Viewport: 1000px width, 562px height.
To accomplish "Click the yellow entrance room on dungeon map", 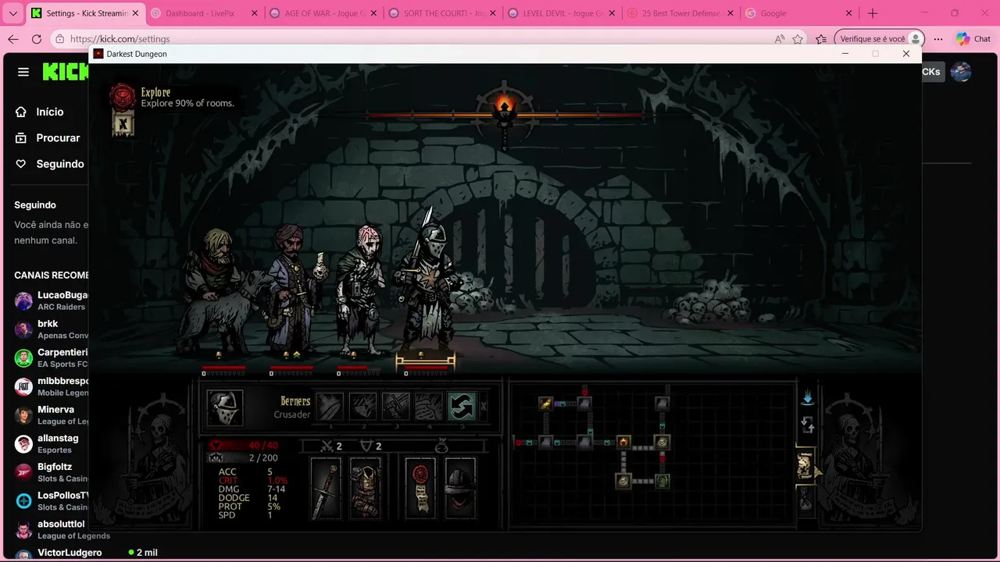I will 545,404.
